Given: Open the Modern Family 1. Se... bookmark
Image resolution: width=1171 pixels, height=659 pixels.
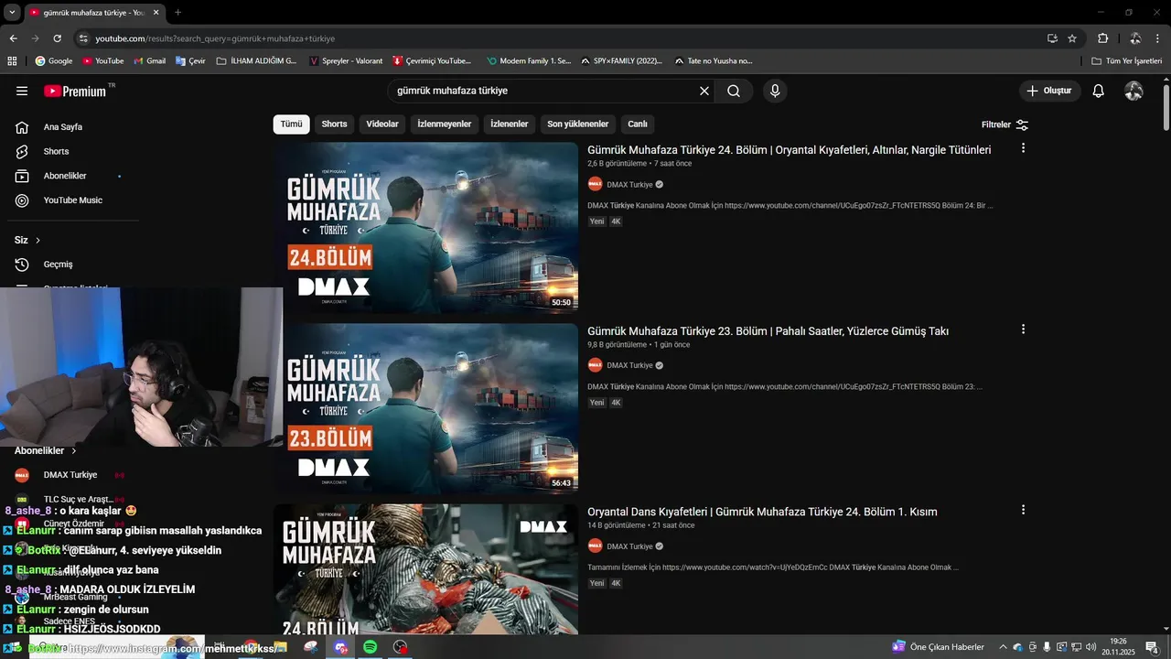Looking at the screenshot, I should coord(529,60).
